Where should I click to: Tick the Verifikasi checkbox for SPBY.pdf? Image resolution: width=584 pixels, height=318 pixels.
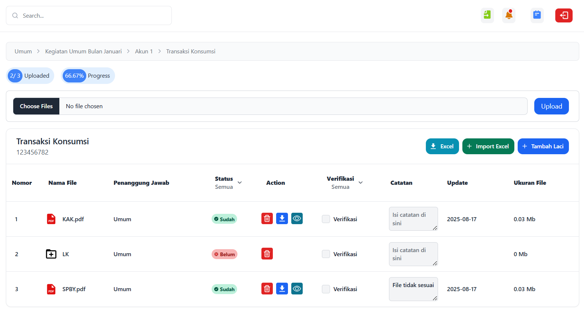[326, 289]
